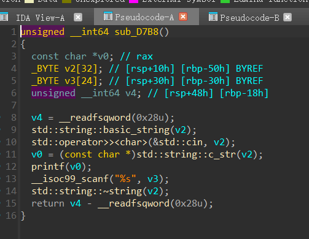This screenshot has height=239, width=309.
Task: Close the Pseudocode-B tab
Action: pos(287,17)
